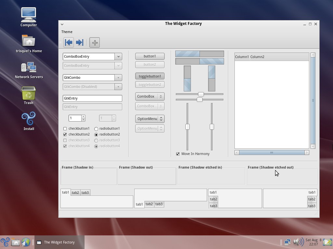Image resolution: width=333 pixels, height=249 pixels.
Task: Enable checkbutton1 checkbox
Action: pos(65,129)
